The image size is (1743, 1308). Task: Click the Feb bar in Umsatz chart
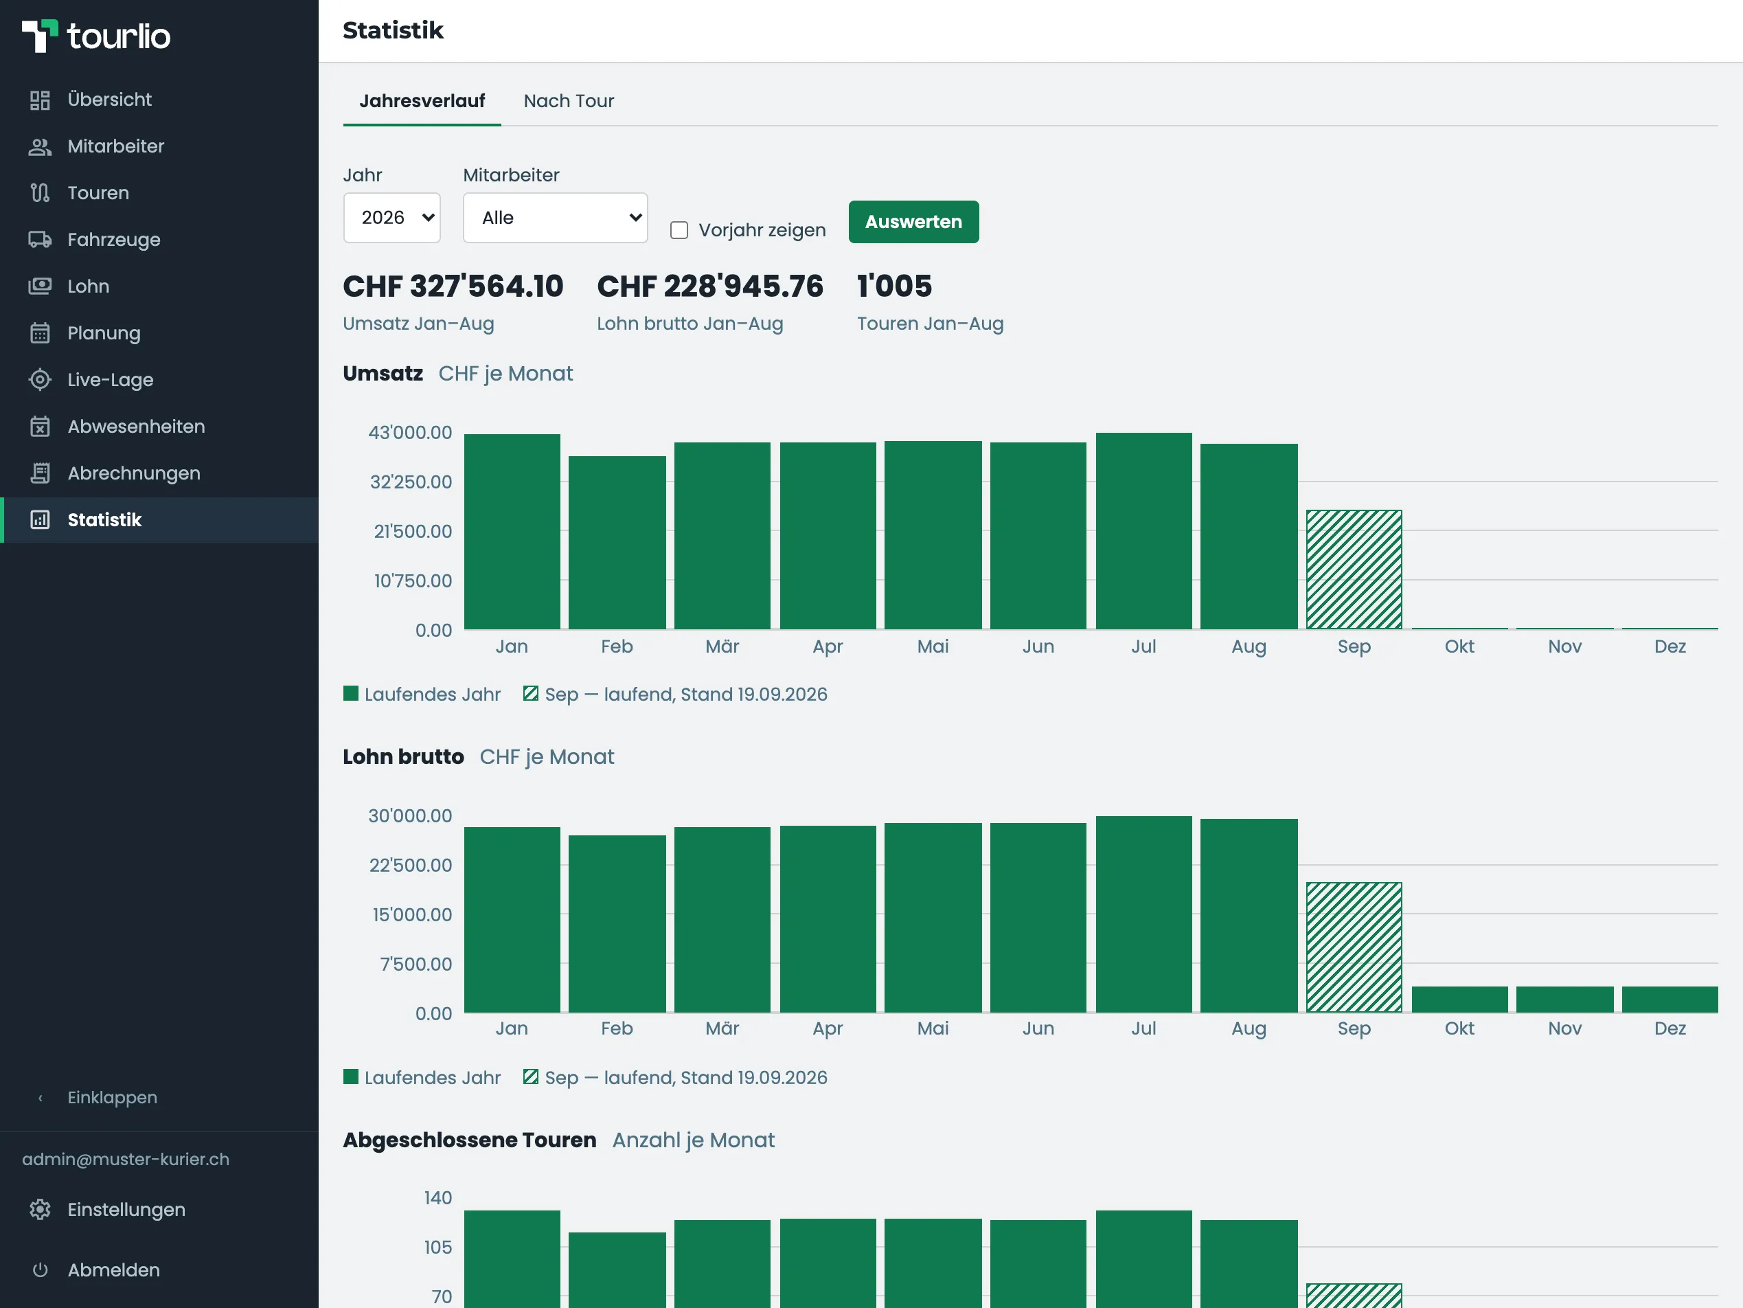[617, 543]
